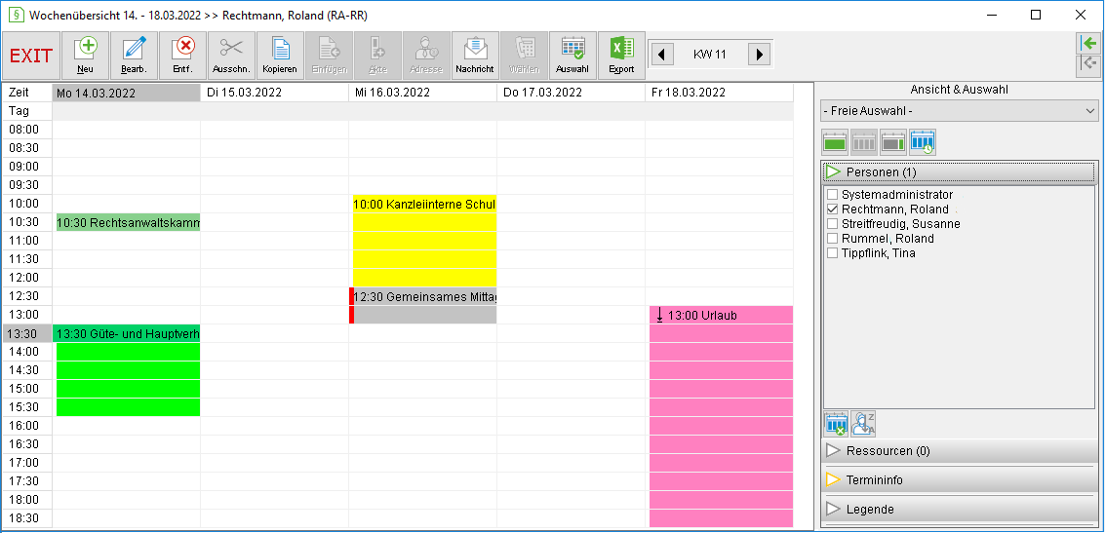This screenshot has width=1105, height=533.
Task: Expand the Termininfo section
Action: pyautogui.click(x=959, y=480)
